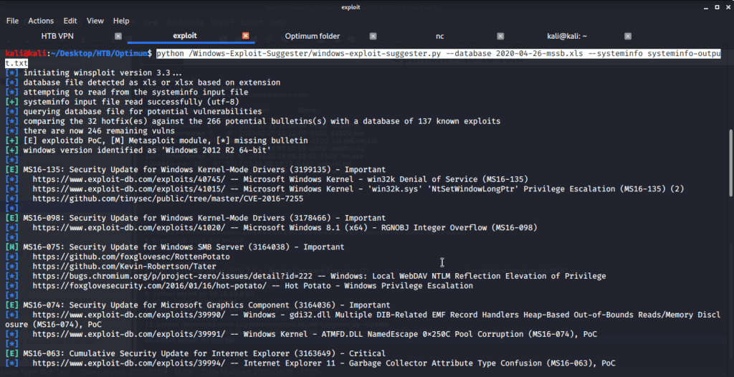Open the View menu
The width and height of the screenshot is (734, 377).
[x=95, y=21]
